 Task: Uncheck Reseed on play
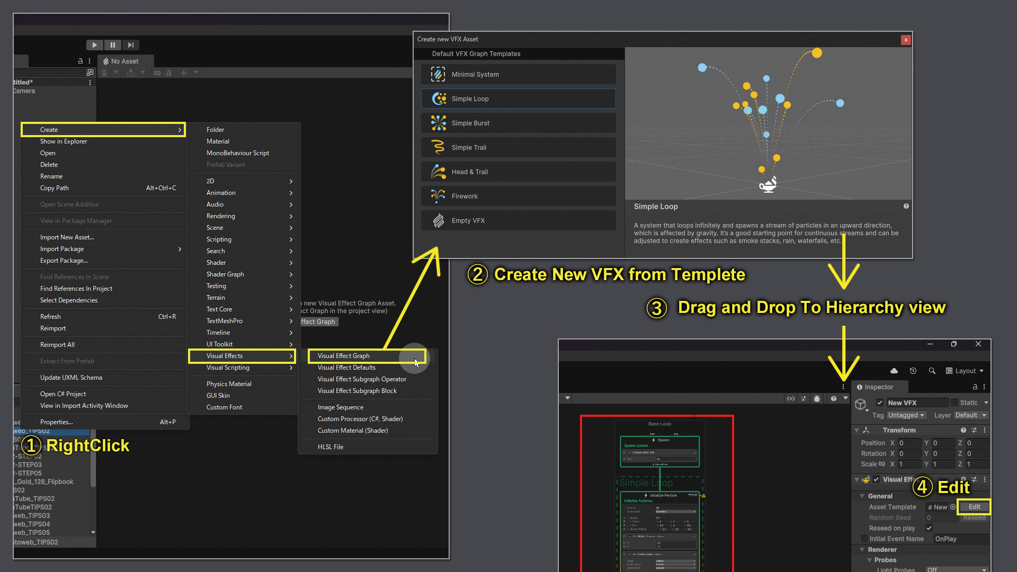[x=929, y=528]
